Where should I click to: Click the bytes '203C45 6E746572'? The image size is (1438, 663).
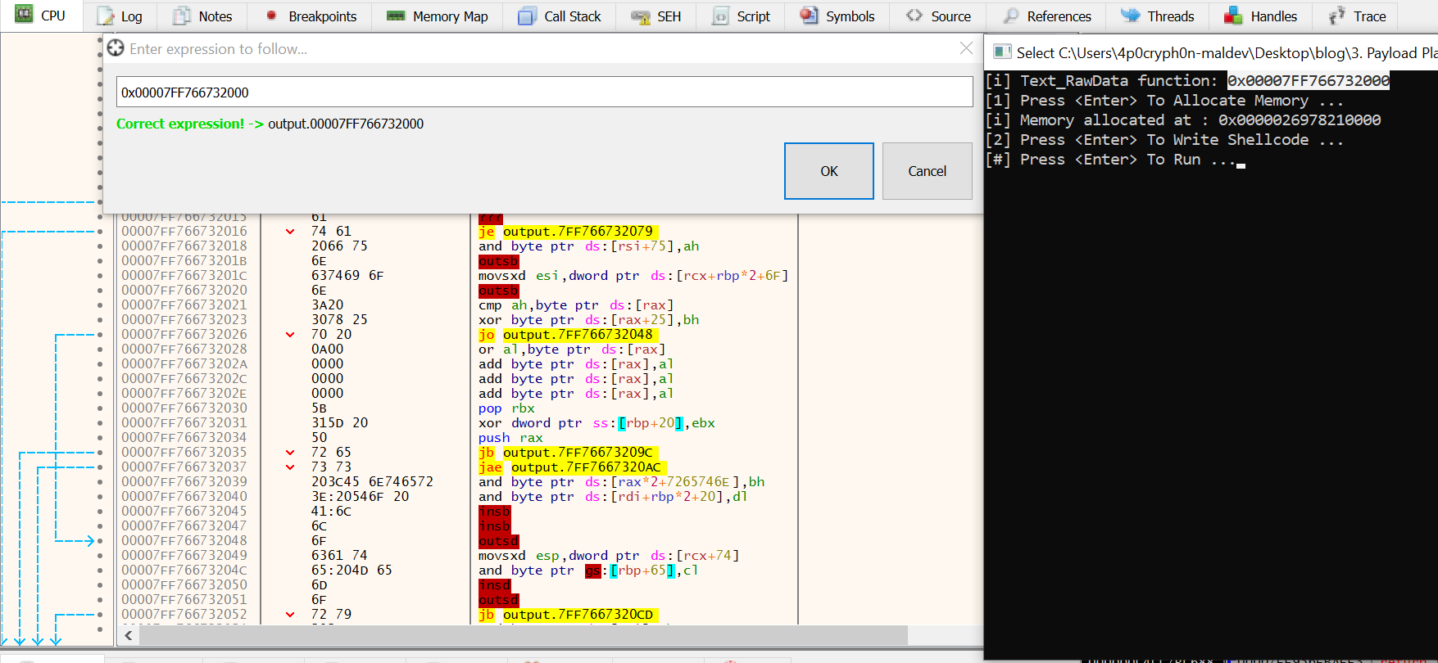coord(372,482)
